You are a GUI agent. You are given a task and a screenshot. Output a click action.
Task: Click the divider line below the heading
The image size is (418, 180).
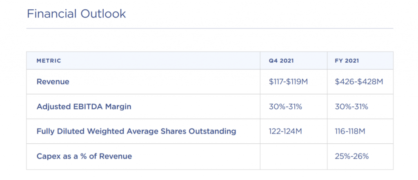click(210, 28)
